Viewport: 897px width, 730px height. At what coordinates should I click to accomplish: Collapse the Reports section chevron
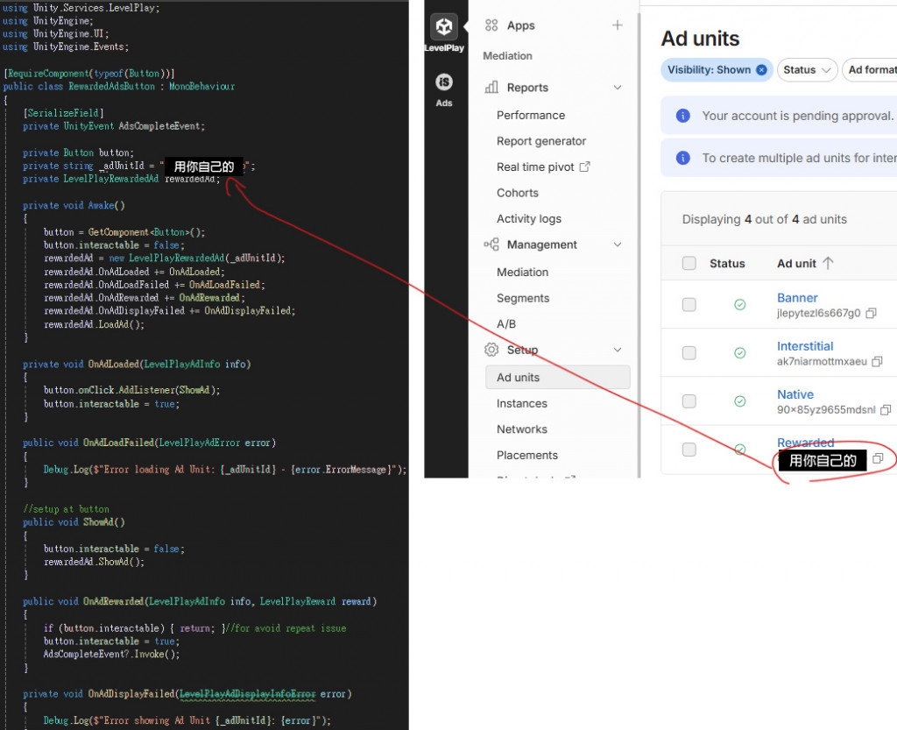coord(618,88)
